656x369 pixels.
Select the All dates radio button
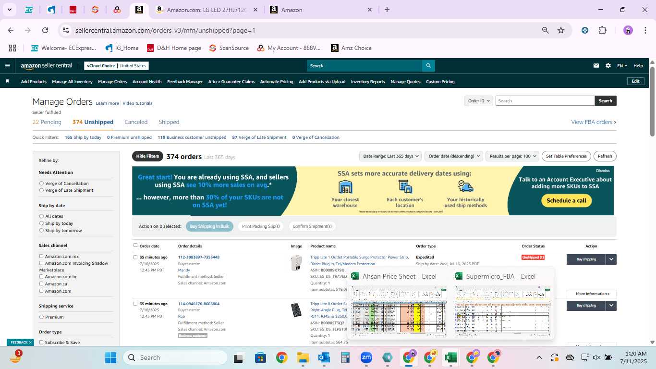point(41,216)
